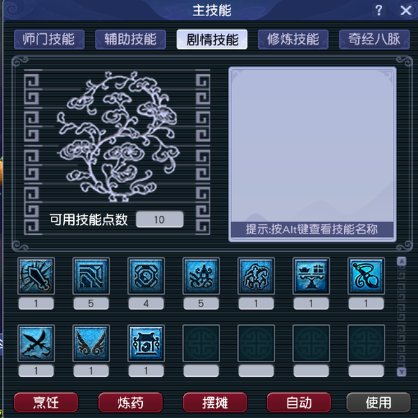Image resolution: width=418 pixels, height=418 pixels.
Task: Open the 师门技能 tab
Action: [49, 40]
